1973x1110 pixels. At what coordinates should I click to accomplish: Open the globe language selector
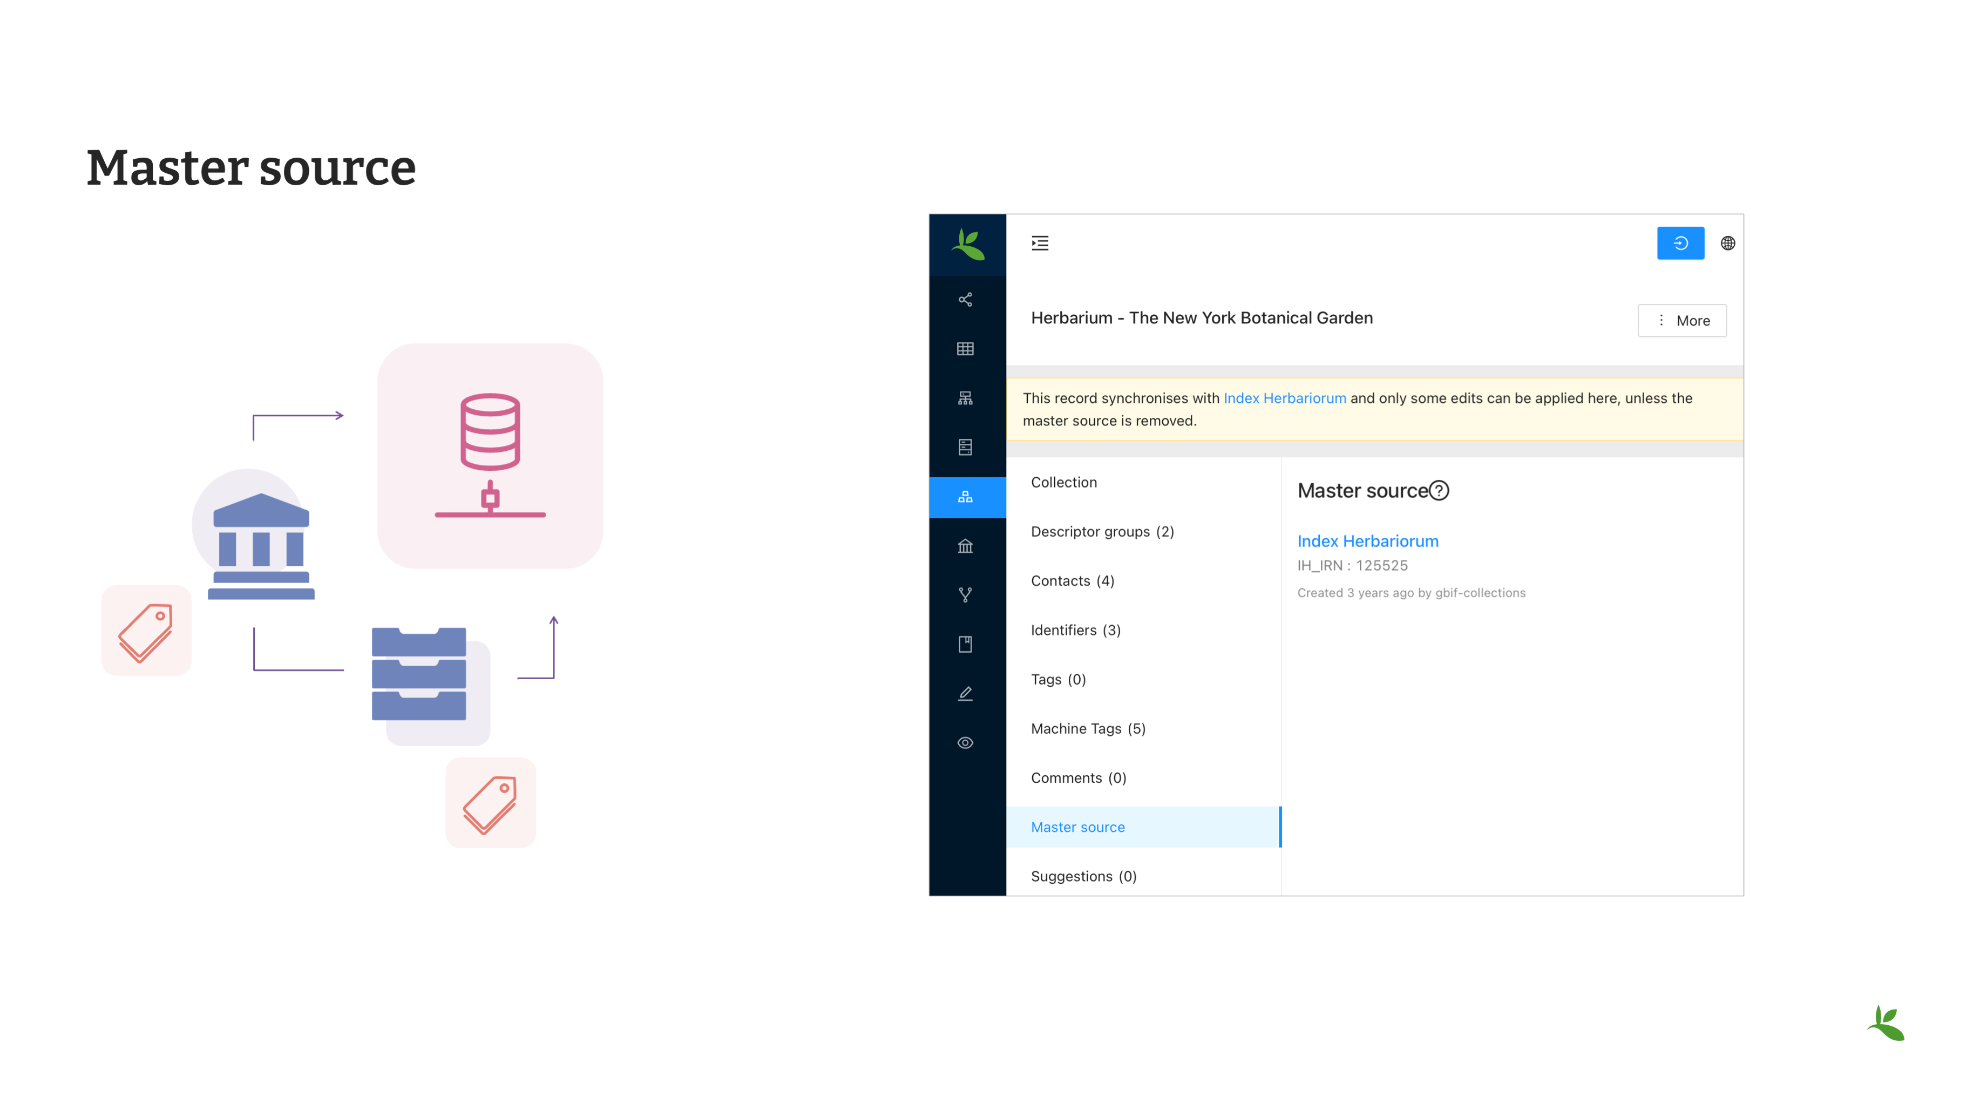click(x=1728, y=243)
